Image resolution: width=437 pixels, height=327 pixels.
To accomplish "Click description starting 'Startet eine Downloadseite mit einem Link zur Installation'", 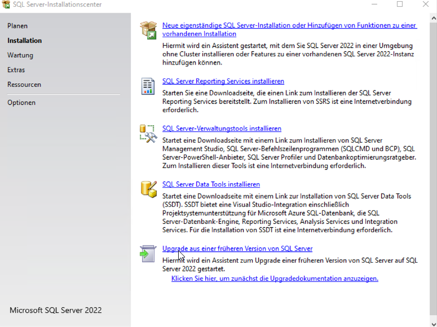I will pyautogui.click(x=287, y=213).
